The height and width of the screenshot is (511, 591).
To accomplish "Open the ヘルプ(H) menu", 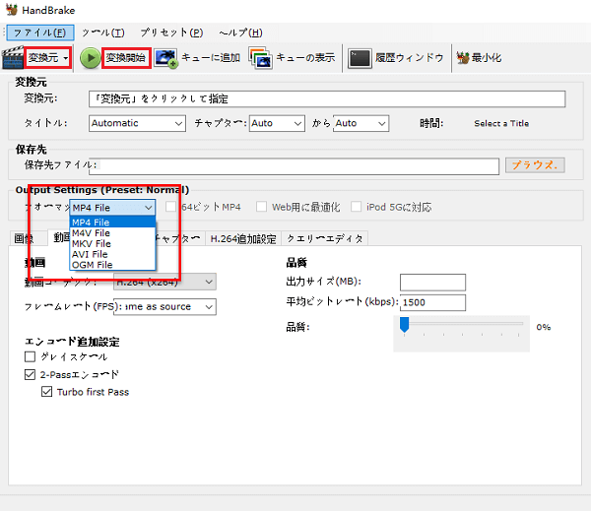I will tap(240, 32).
